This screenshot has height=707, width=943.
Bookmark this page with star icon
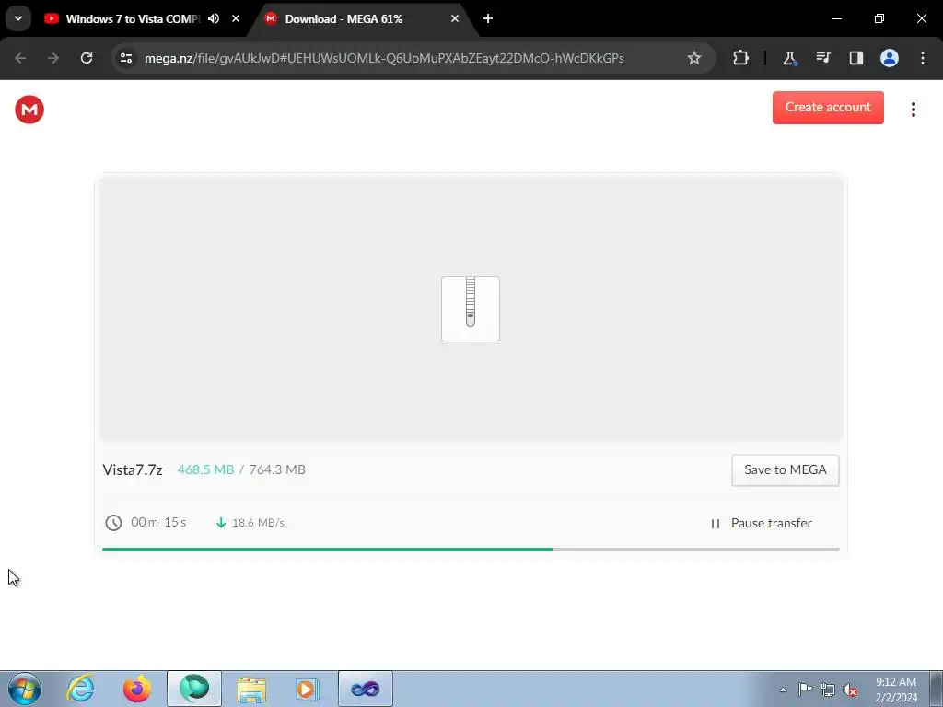coord(694,58)
